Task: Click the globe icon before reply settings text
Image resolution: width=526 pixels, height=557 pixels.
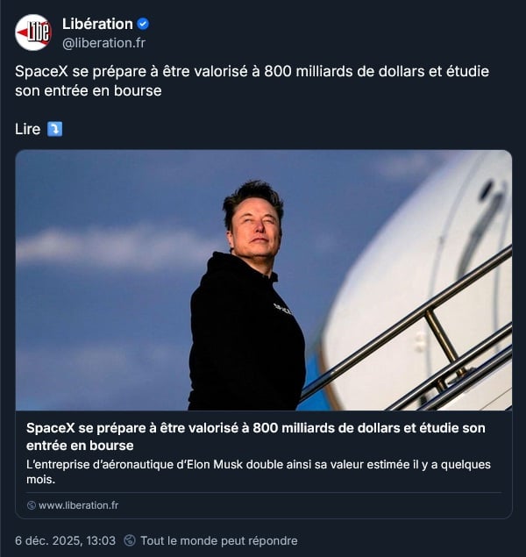Action: coord(130,540)
